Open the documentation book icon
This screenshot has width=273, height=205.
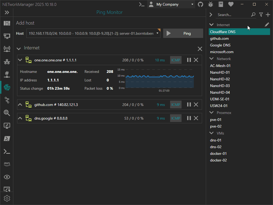(221, 4)
